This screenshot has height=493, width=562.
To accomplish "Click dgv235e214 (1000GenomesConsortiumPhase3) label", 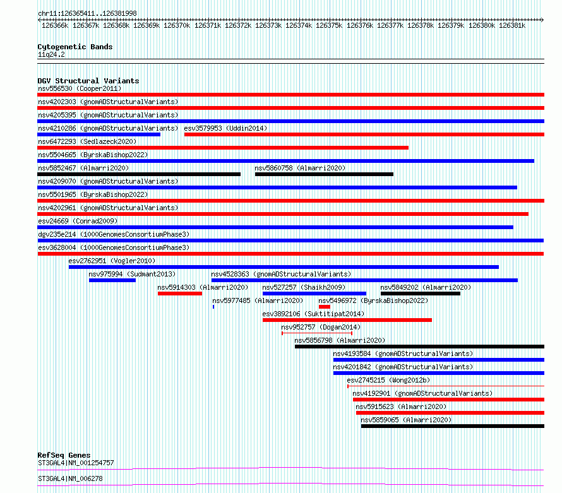I will (x=114, y=234).
